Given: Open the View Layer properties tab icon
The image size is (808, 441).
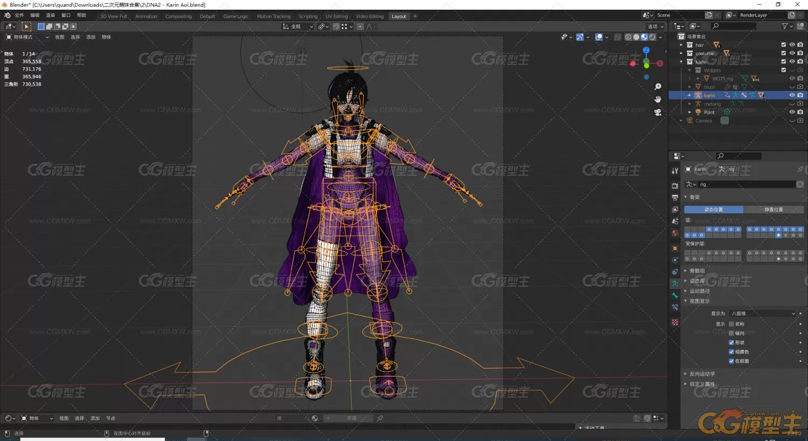Looking at the screenshot, I should (x=675, y=209).
